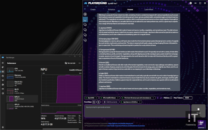Image resolution: width=208 pixels, height=130 pixels.
Task: Go to Processes page in Task Manager
Action: pyautogui.click(x=3, y=67)
